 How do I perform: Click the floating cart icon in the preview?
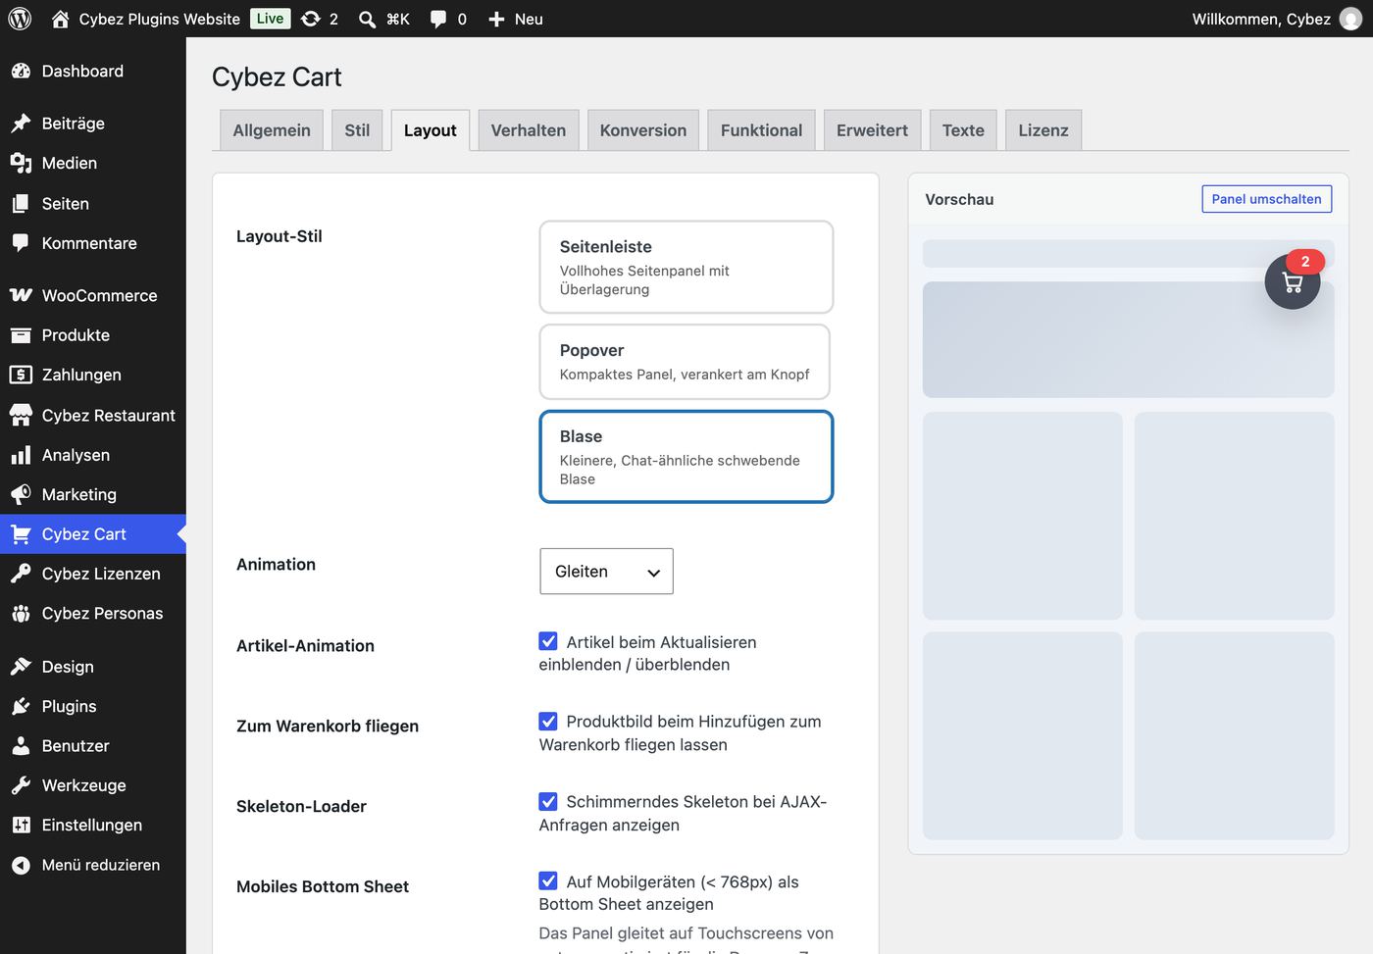[x=1293, y=282]
